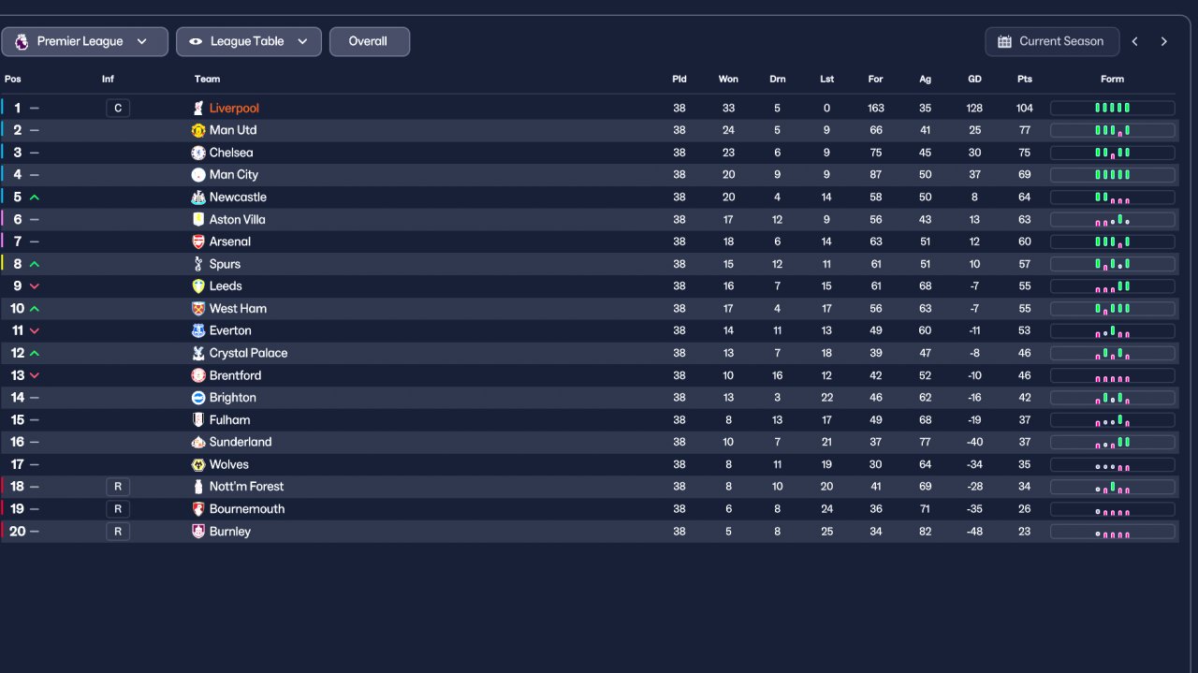Screen dimensions: 1198x673
Task: Click the calendar icon beside Current Season
Action: point(1004,42)
